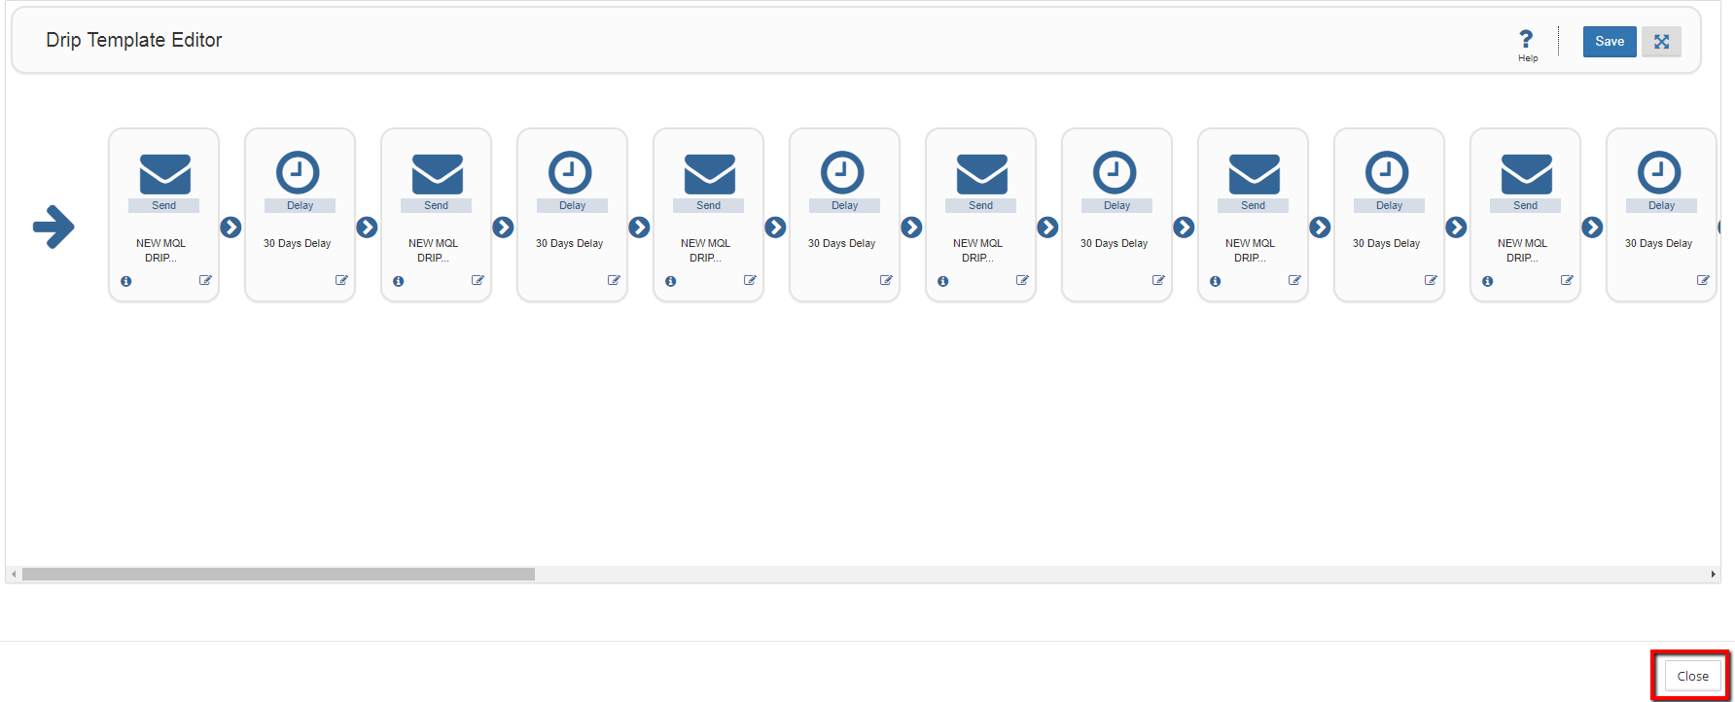Click chevron between second Delay and third Send
The width and height of the screenshot is (1735, 702).
click(x=639, y=227)
